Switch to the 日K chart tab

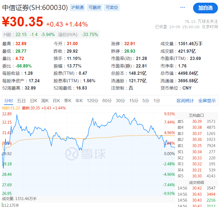click(34, 101)
